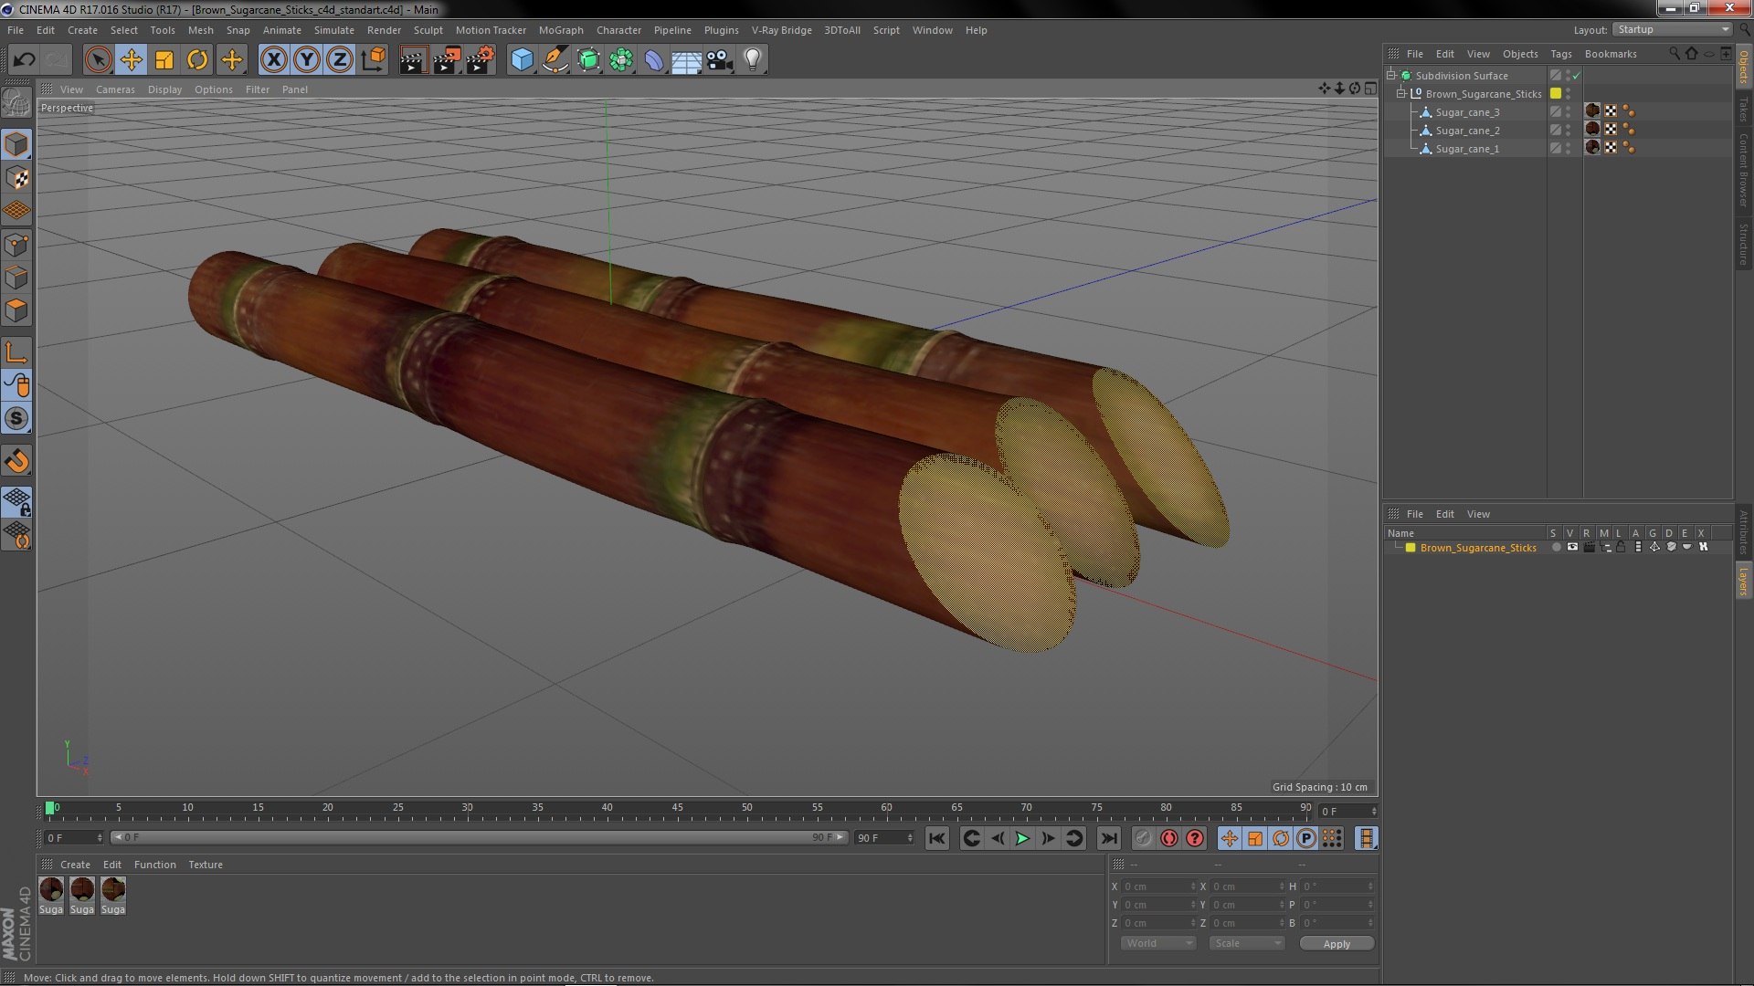This screenshot has height=986, width=1754.
Task: Open viewport Cameras menu
Action: (115, 89)
